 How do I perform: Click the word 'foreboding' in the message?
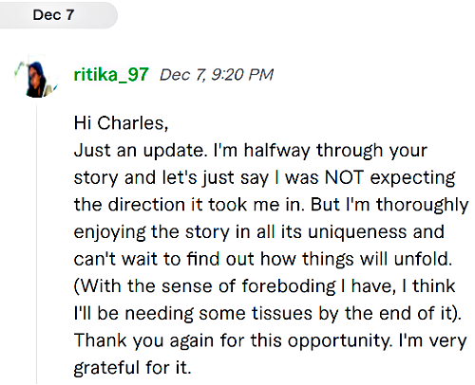coord(289,286)
